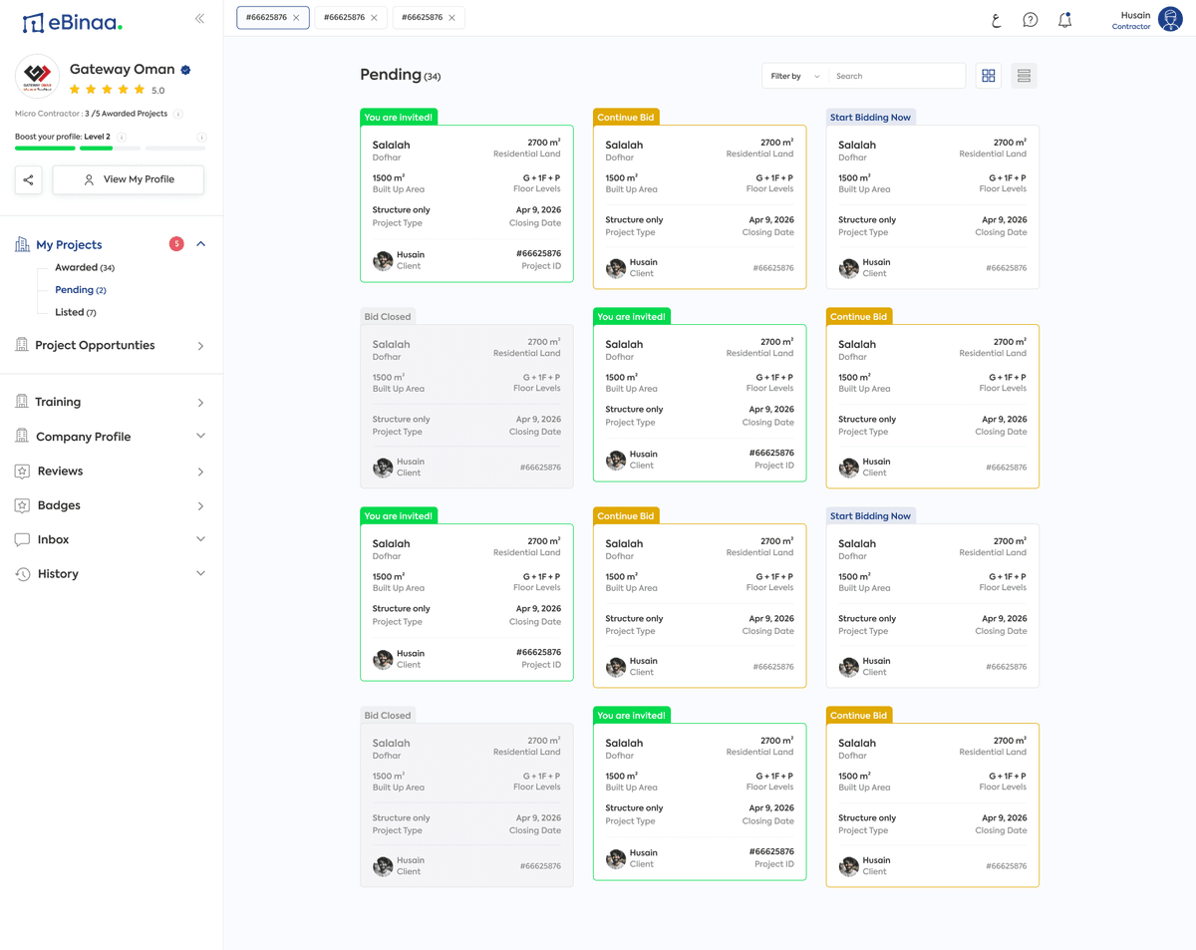Screen dimensions: 1196x950
Task: Switch to list view layout
Action: click(x=1024, y=76)
